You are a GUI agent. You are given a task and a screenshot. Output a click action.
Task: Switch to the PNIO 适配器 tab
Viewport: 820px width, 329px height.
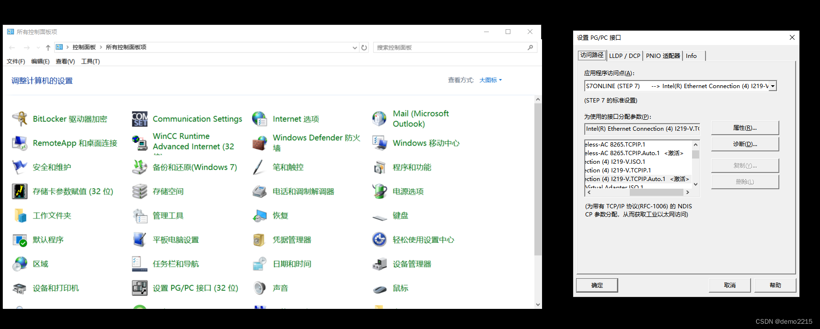click(663, 56)
